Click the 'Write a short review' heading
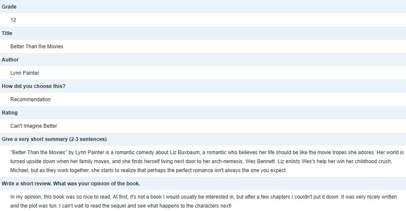Screen dimensions: 406x211 point(71,184)
